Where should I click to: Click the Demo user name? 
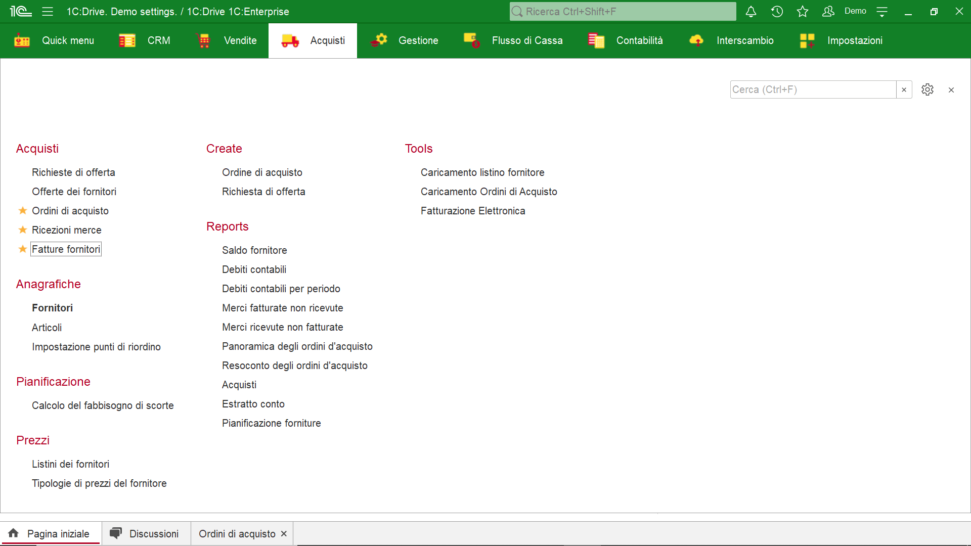pos(855,11)
